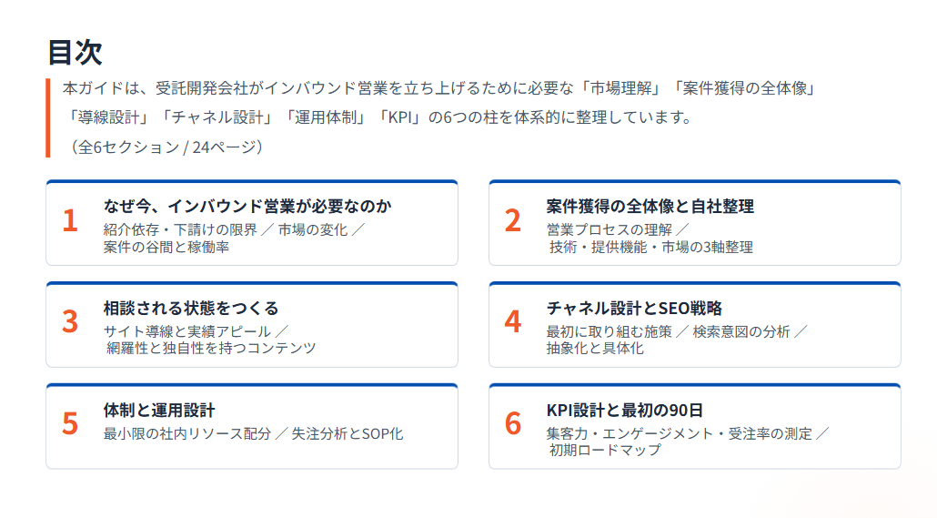Click the サイト導線と実績アピール description text
The image size is (937, 518).
(186, 330)
